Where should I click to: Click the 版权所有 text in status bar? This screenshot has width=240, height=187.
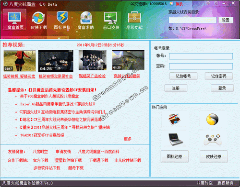[x=226, y=183]
